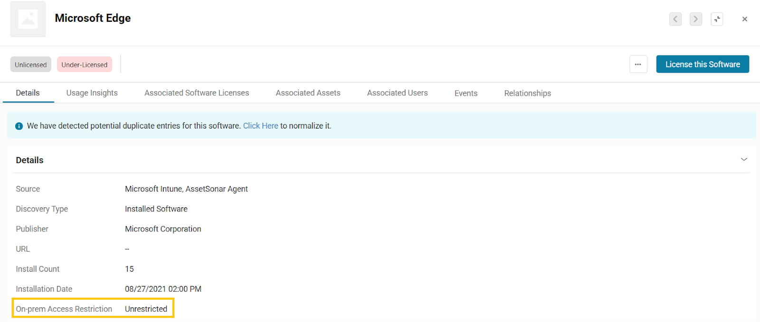This screenshot has height=322, width=760.
Task: Open the Associated Software Licenses tab
Action: click(197, 93)
